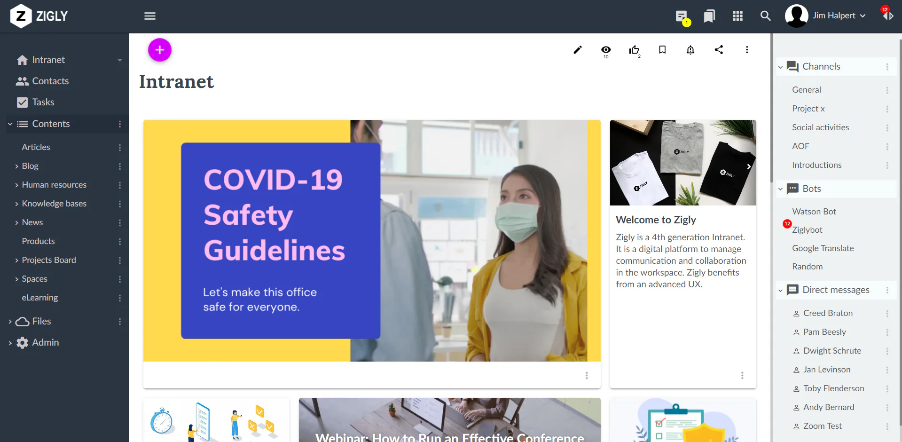Screen dimensions: 902x442
Task: Open Pam Beesly direct message
Action: tap(824, 332)
